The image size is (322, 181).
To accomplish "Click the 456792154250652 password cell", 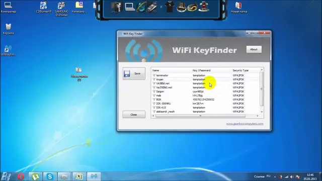I will tap(203, 100).
